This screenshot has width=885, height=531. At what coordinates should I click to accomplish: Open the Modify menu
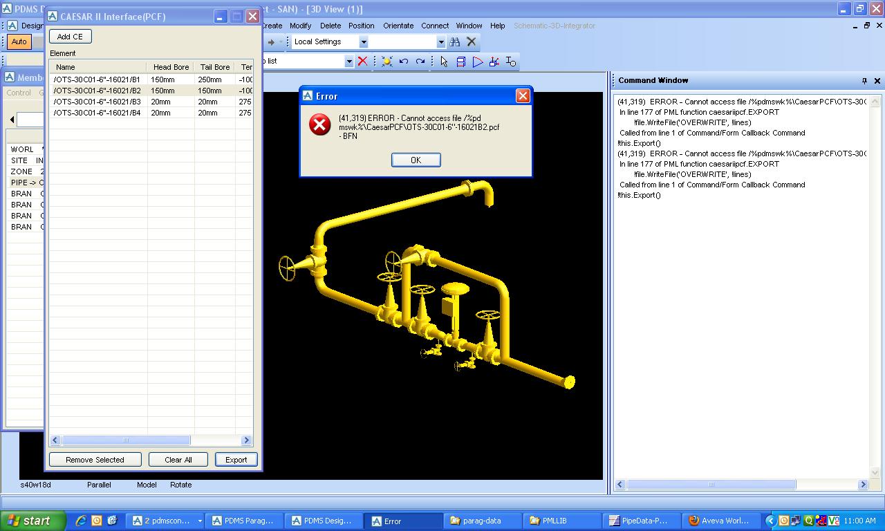[x=300, y=26]
